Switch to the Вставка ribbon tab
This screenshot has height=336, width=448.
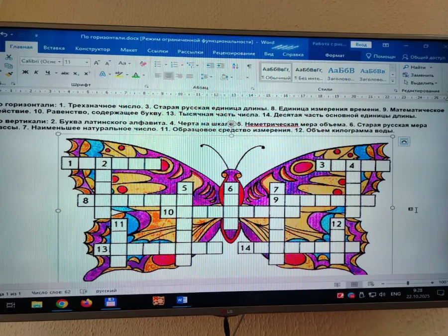[x=54, y=49]
